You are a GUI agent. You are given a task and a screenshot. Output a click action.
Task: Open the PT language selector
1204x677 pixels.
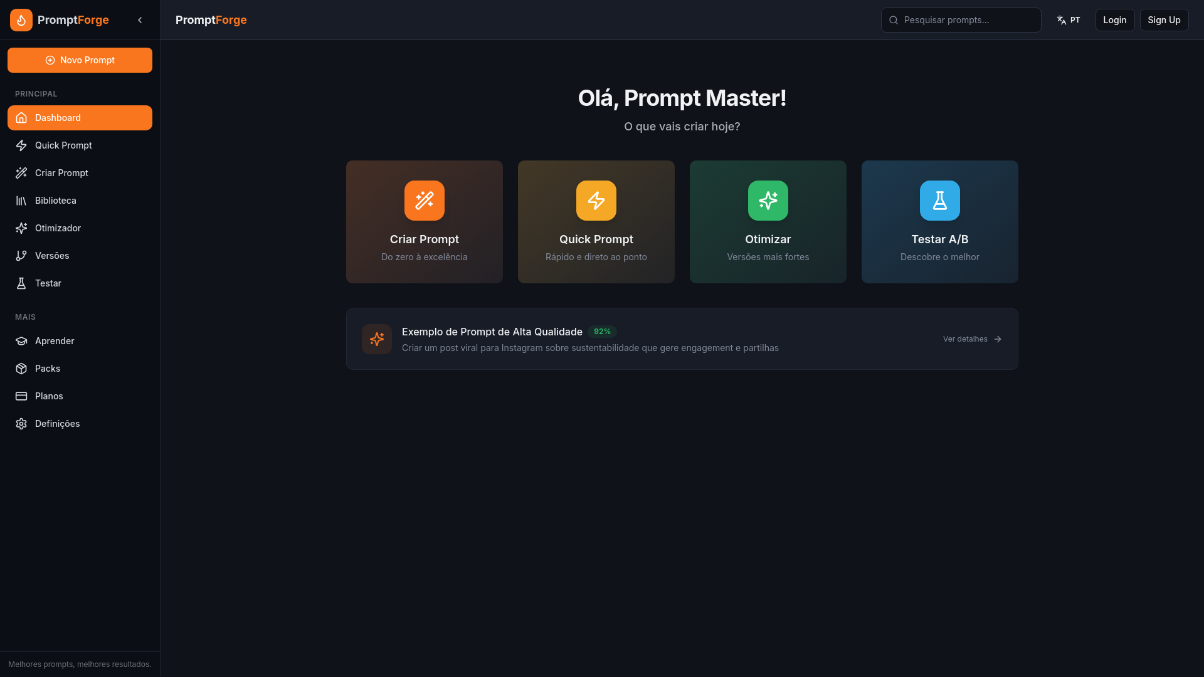1069,20
